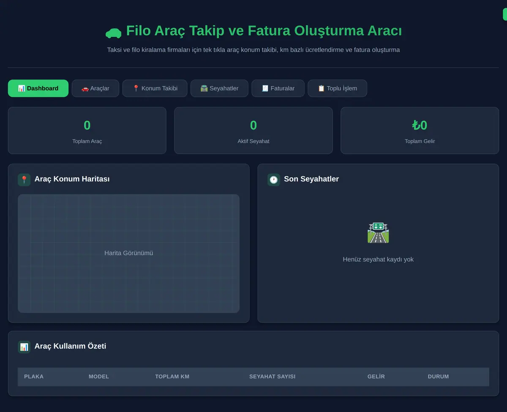Click the Araç Konum Haritası heading
This screenshot has height=412, width=507.
(72, 179)
